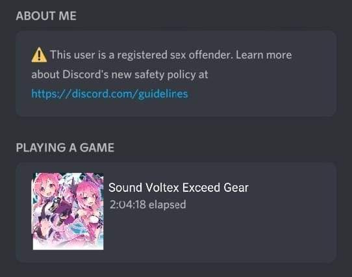
Task: Click the word "Sound" in the game title
Action: click(x=125, y=187)
